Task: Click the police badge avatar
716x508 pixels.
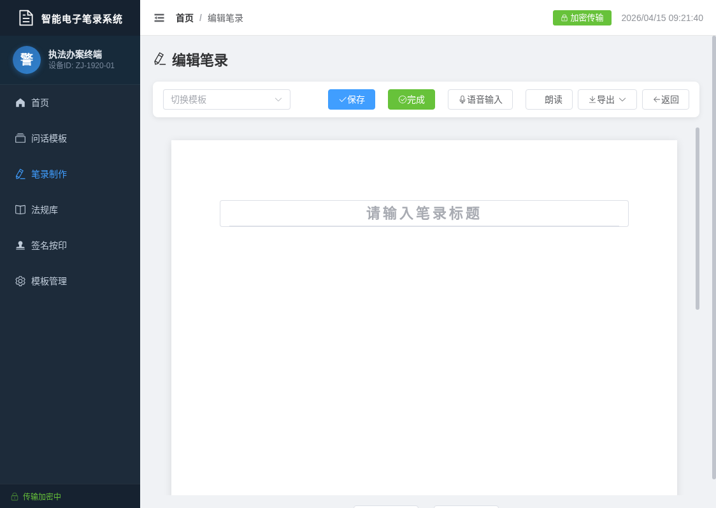Action: [x=27, y=60]
